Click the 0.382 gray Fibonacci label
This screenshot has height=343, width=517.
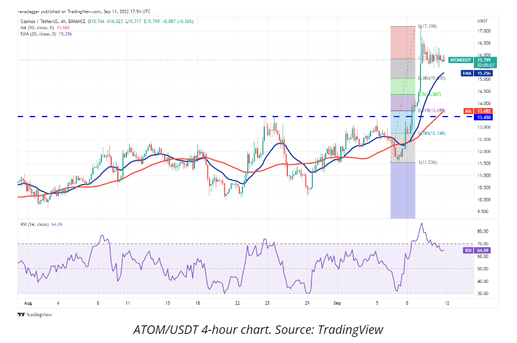(x=431, y=78)
